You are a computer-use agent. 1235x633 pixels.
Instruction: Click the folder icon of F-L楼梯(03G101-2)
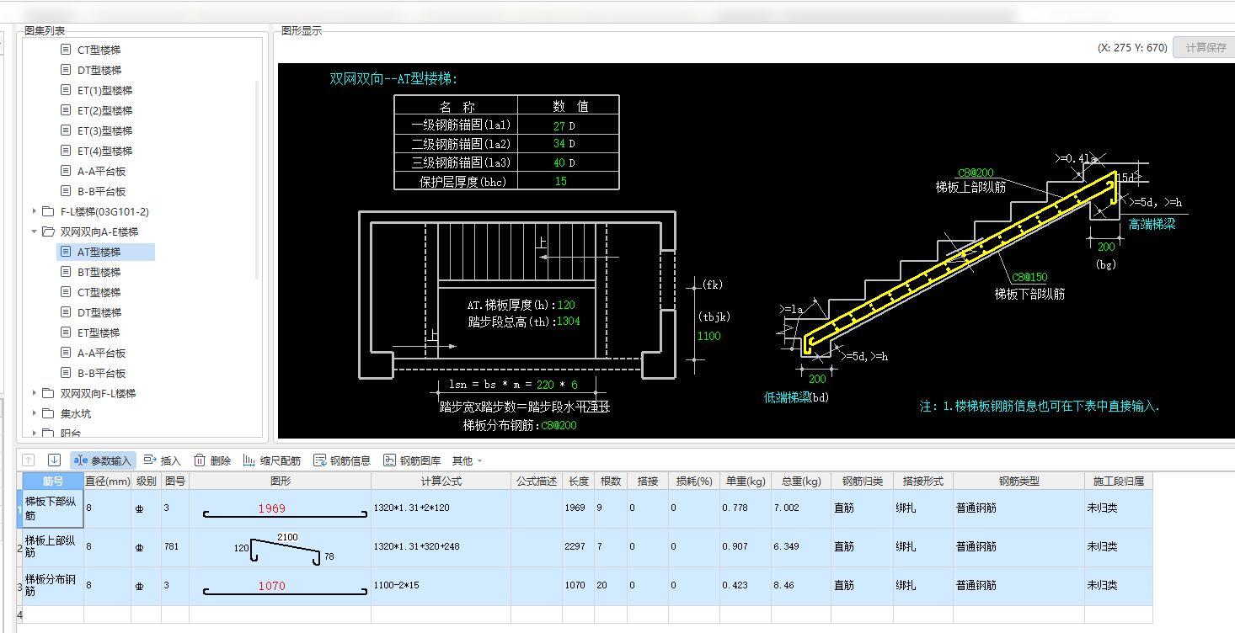pyautogui.click(x=49, y=211)
